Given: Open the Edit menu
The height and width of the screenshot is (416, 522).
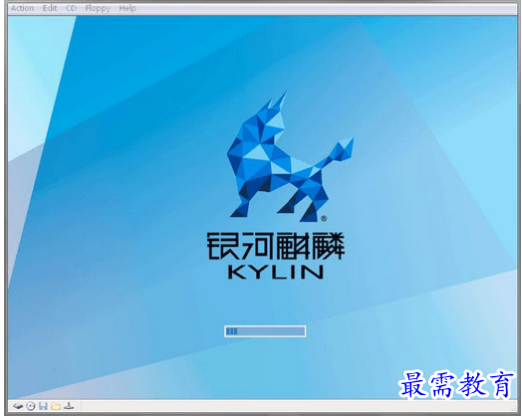Looking at the screenshot, I should tap(49, 8).
